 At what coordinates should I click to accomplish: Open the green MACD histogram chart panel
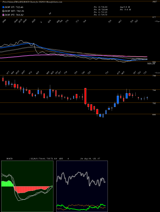tap(27, 186)
